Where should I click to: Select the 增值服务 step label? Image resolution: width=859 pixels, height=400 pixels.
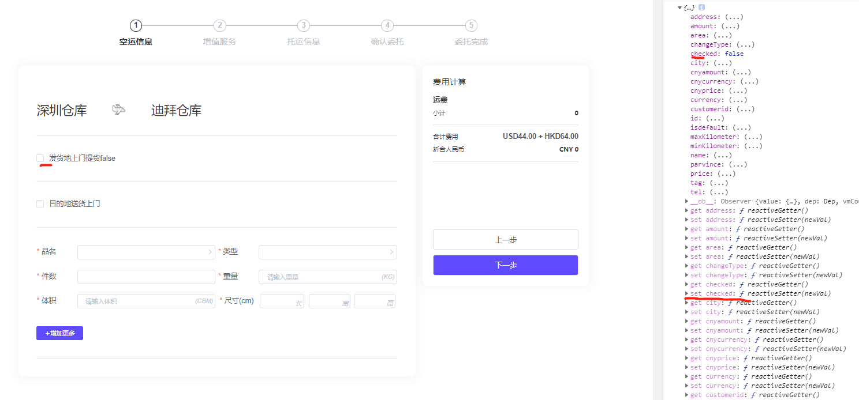219,41
